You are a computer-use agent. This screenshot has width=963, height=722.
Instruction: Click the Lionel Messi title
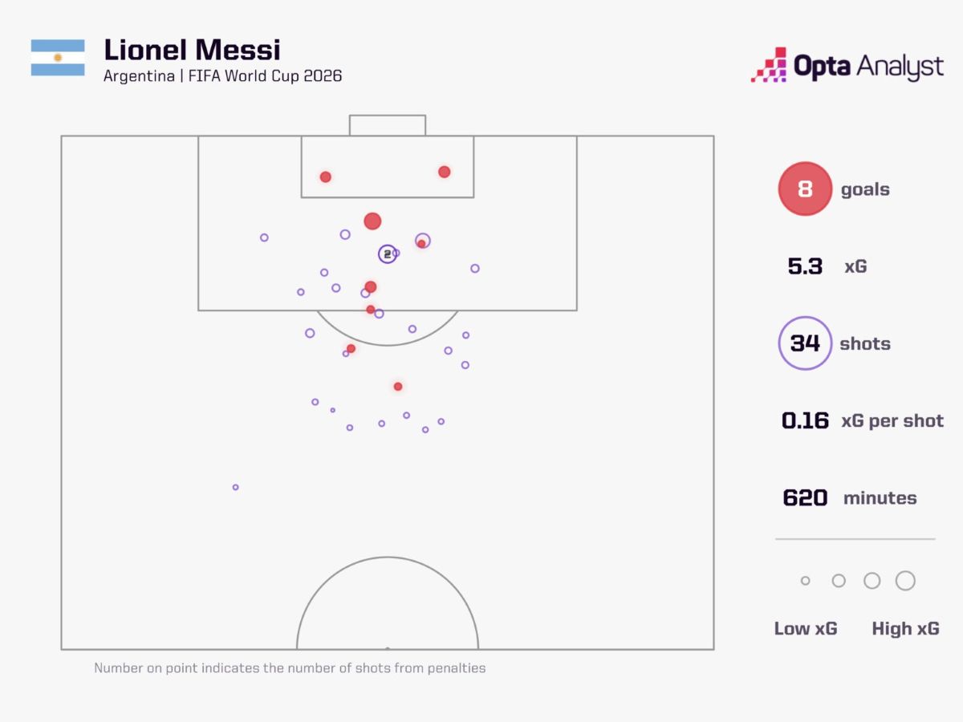[x=193, y=50]
